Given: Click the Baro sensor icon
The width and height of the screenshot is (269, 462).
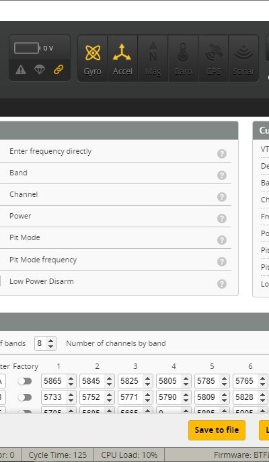Looking at the screenshot, I should (183, 58).
